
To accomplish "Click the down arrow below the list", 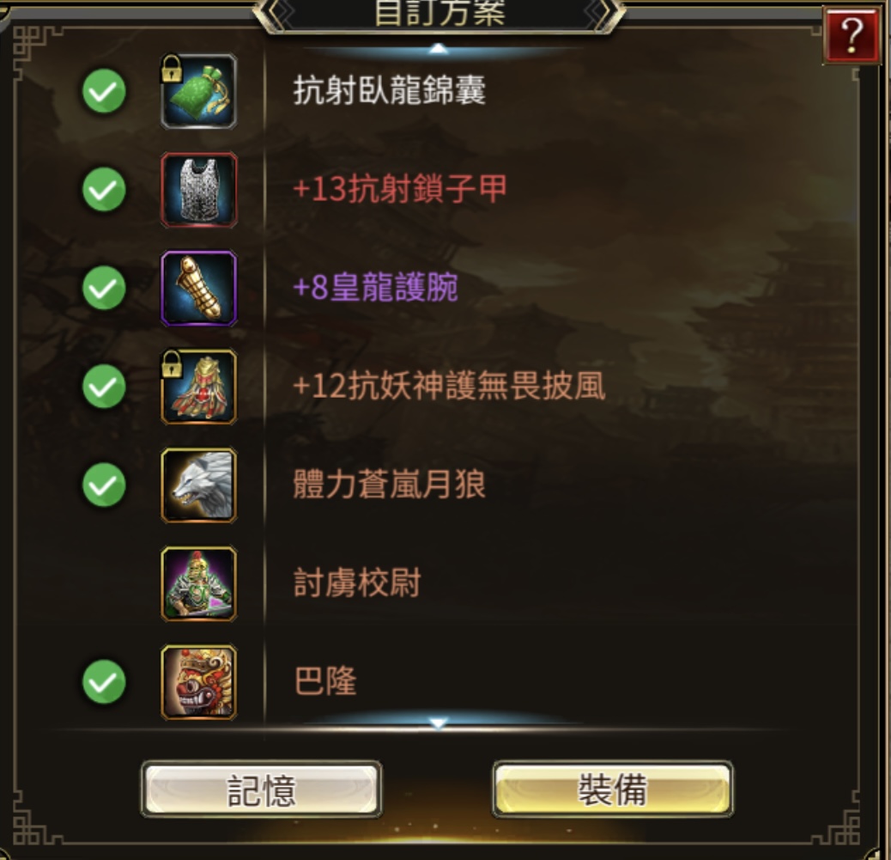I will [438, 723].
